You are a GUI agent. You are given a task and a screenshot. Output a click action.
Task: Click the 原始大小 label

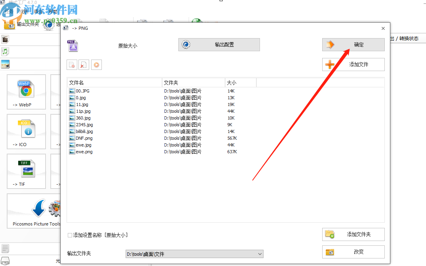(x=128, y=46)
